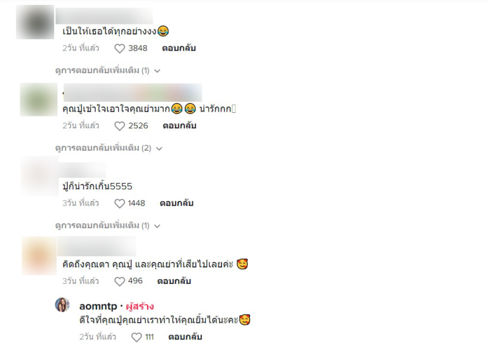Click the blurred username of the first commenter

point(104,16)
